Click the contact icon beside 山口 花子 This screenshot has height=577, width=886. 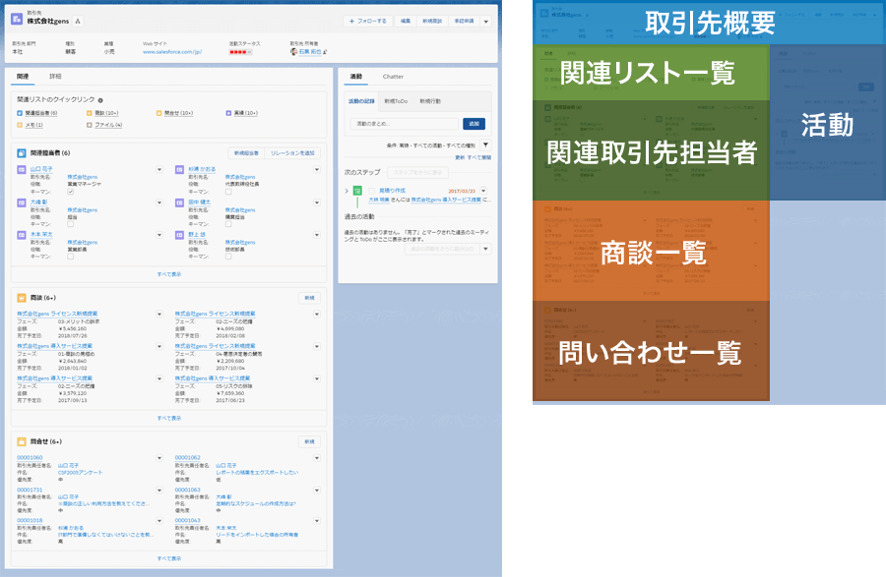point(22,170)
